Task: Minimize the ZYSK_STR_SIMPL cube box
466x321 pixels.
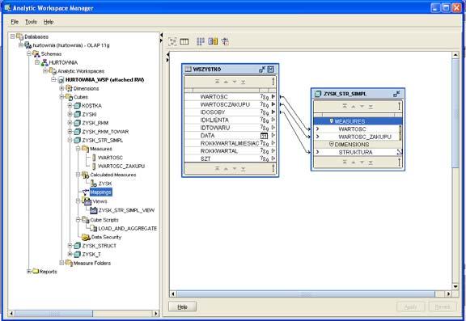Action: tap(396, 94)
